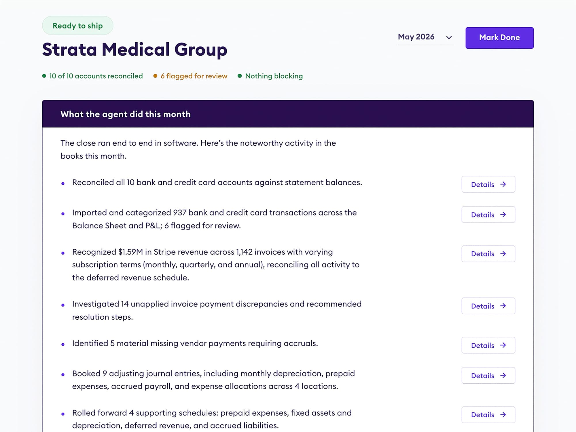Click the close ran end to end summary text

198,149
